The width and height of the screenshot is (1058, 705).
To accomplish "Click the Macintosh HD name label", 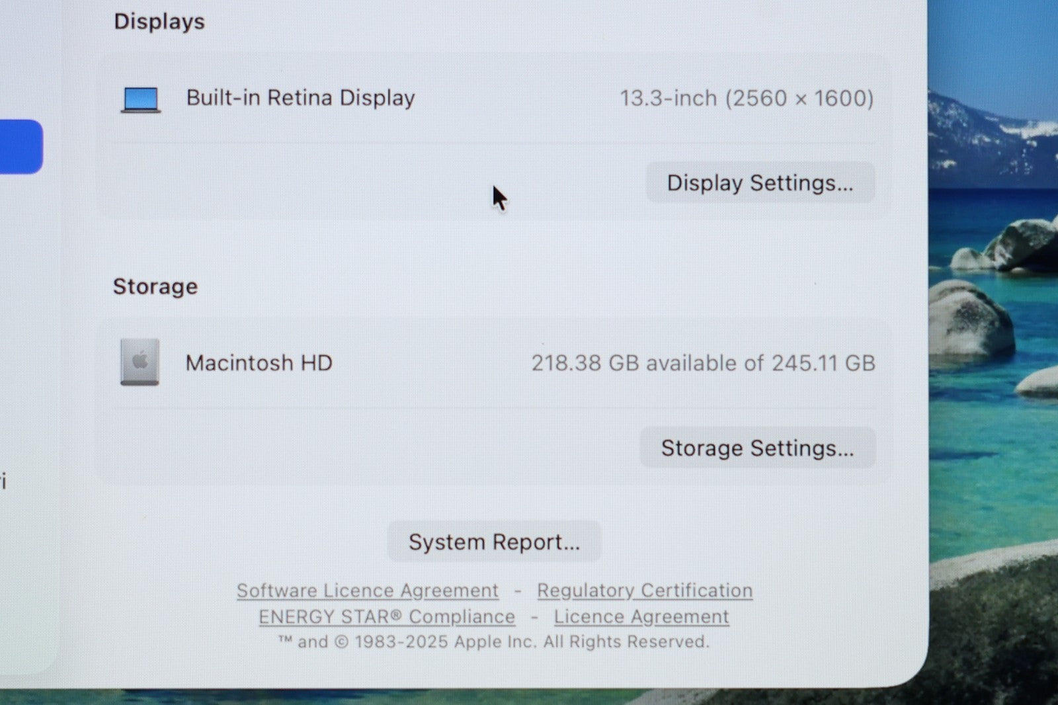I will coord(259,362).
